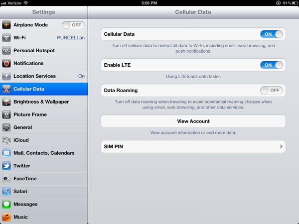Tap the Location Services arrow icon
The image size is (299, 224).
tap(6, 76)
